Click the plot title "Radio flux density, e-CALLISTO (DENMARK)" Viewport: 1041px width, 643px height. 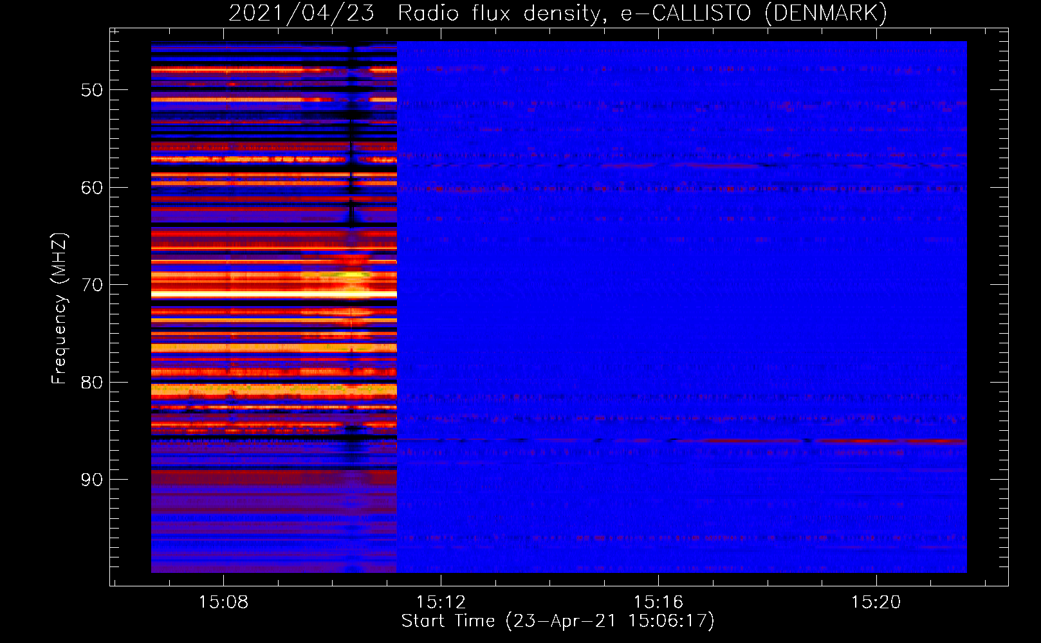(642, 13)
